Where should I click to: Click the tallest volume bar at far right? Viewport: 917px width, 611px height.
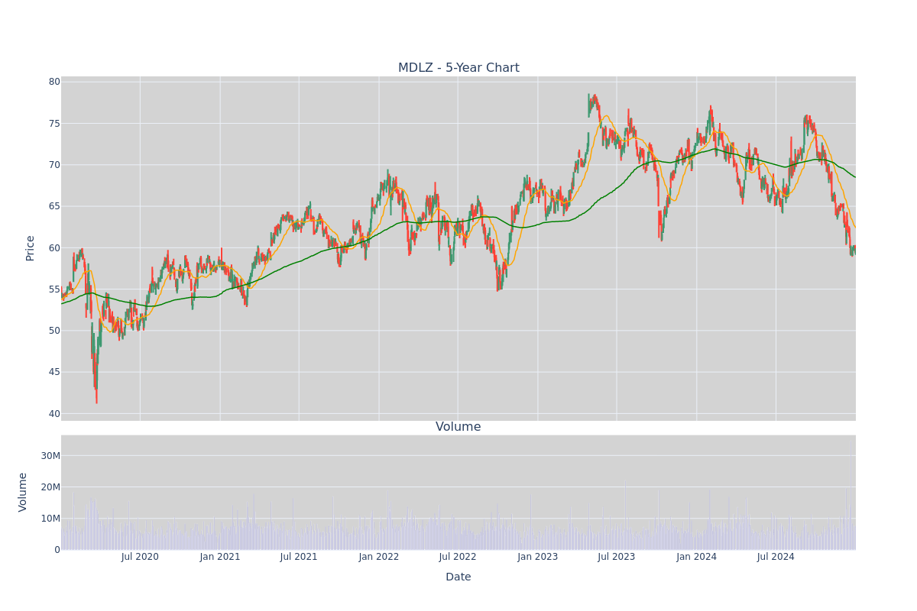pos(851,496)
